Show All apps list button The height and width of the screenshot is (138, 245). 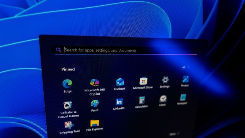(x=186, y=67)
